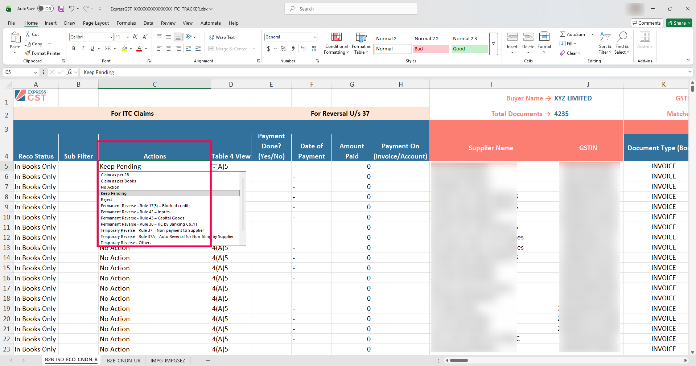This screenshot has width=696, height=366.
Task: Toggle underline formatting
Action: click(92, 49)
